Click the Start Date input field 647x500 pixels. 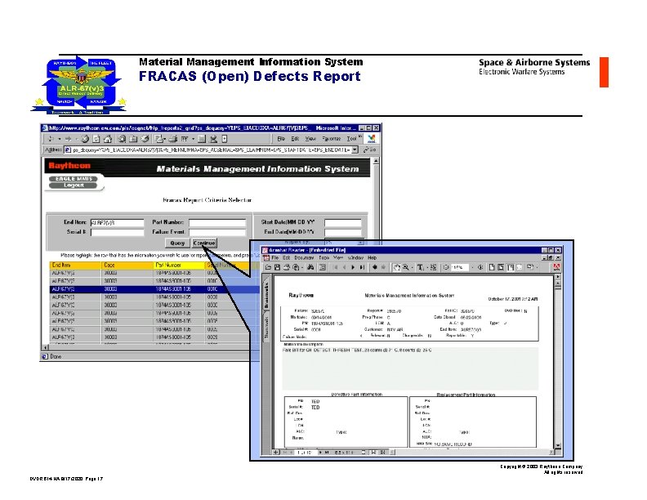pos(343,223)
